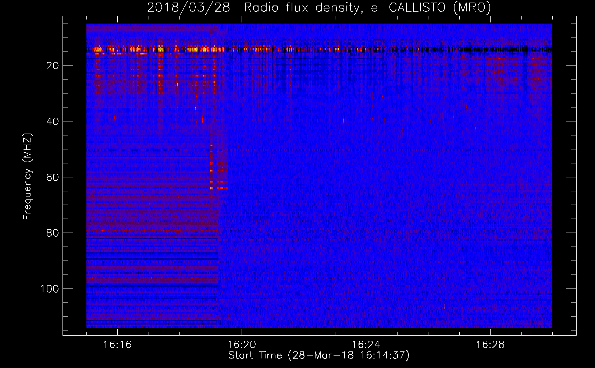This screenshot has width=595, height=368.
Task: Click the Start Time axis label
Action: tap(319, 355)
